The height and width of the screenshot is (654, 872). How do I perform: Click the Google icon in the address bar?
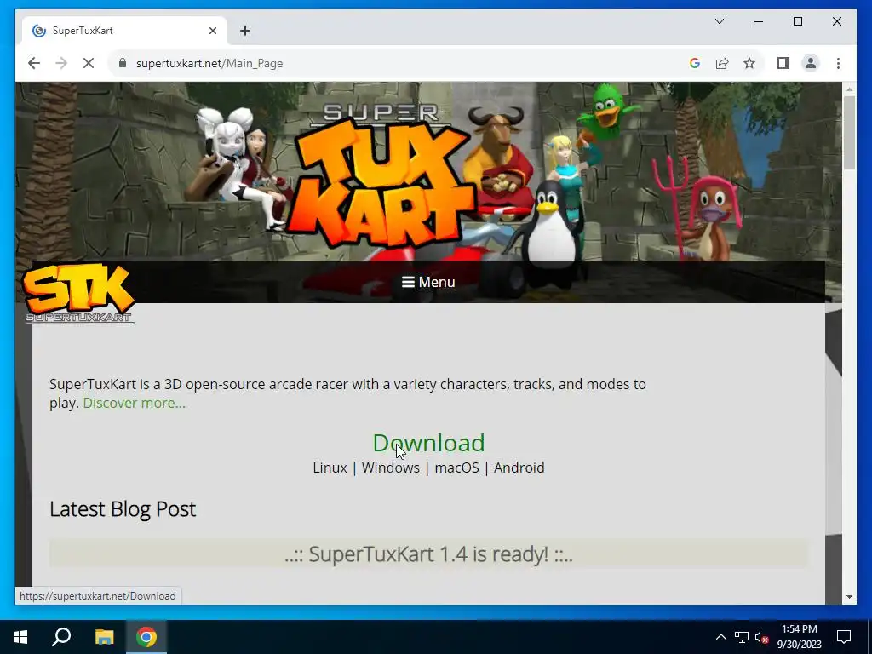point(695,63)
